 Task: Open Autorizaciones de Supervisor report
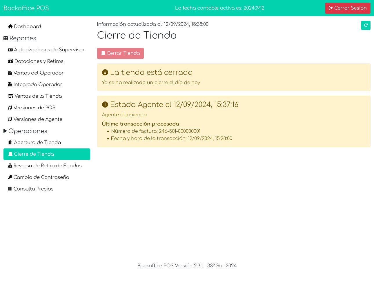click(47, 50)
